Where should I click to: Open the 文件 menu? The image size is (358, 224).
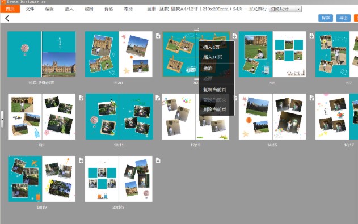[x=30, y=9]
